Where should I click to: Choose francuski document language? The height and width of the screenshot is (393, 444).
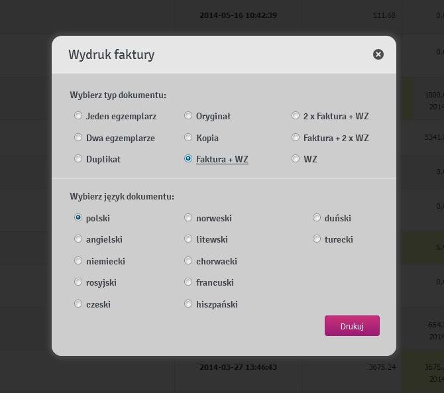point(188,282)
